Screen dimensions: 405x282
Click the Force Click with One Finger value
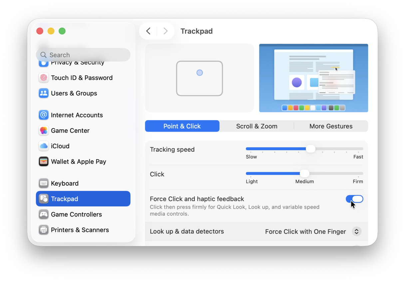point(305,231)
